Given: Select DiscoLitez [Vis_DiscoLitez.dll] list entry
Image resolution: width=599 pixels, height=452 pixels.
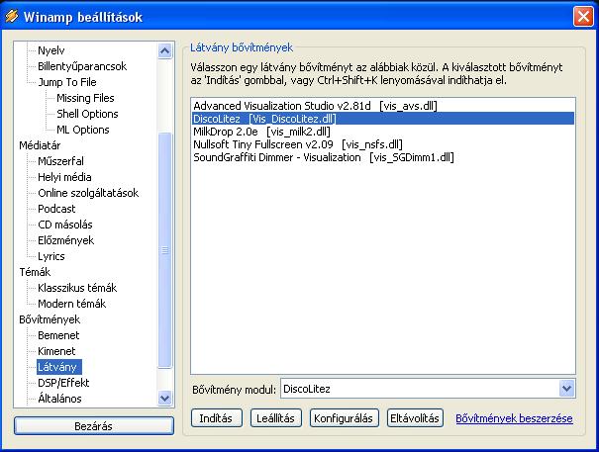Looking at the screenshot, I should point(383,119).
